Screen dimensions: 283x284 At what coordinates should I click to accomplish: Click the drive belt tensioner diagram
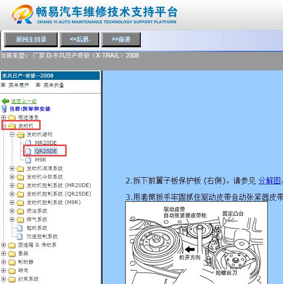197,243
